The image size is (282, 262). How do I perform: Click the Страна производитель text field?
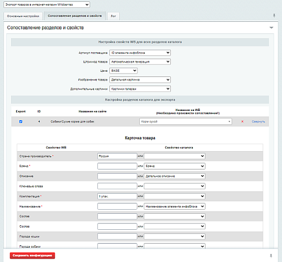click(x=117, y=156)
